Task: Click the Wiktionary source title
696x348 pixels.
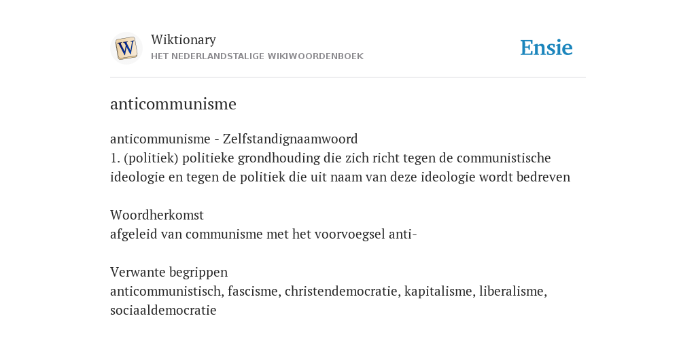Action: 184,39
